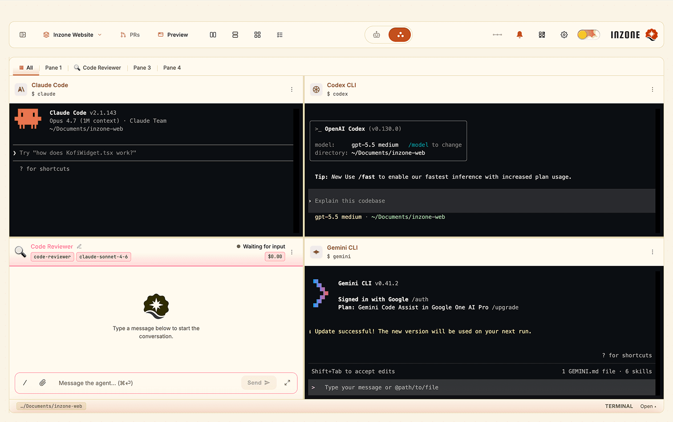Rename Code Reviewer with the pencil icon

tap(79, 246)
